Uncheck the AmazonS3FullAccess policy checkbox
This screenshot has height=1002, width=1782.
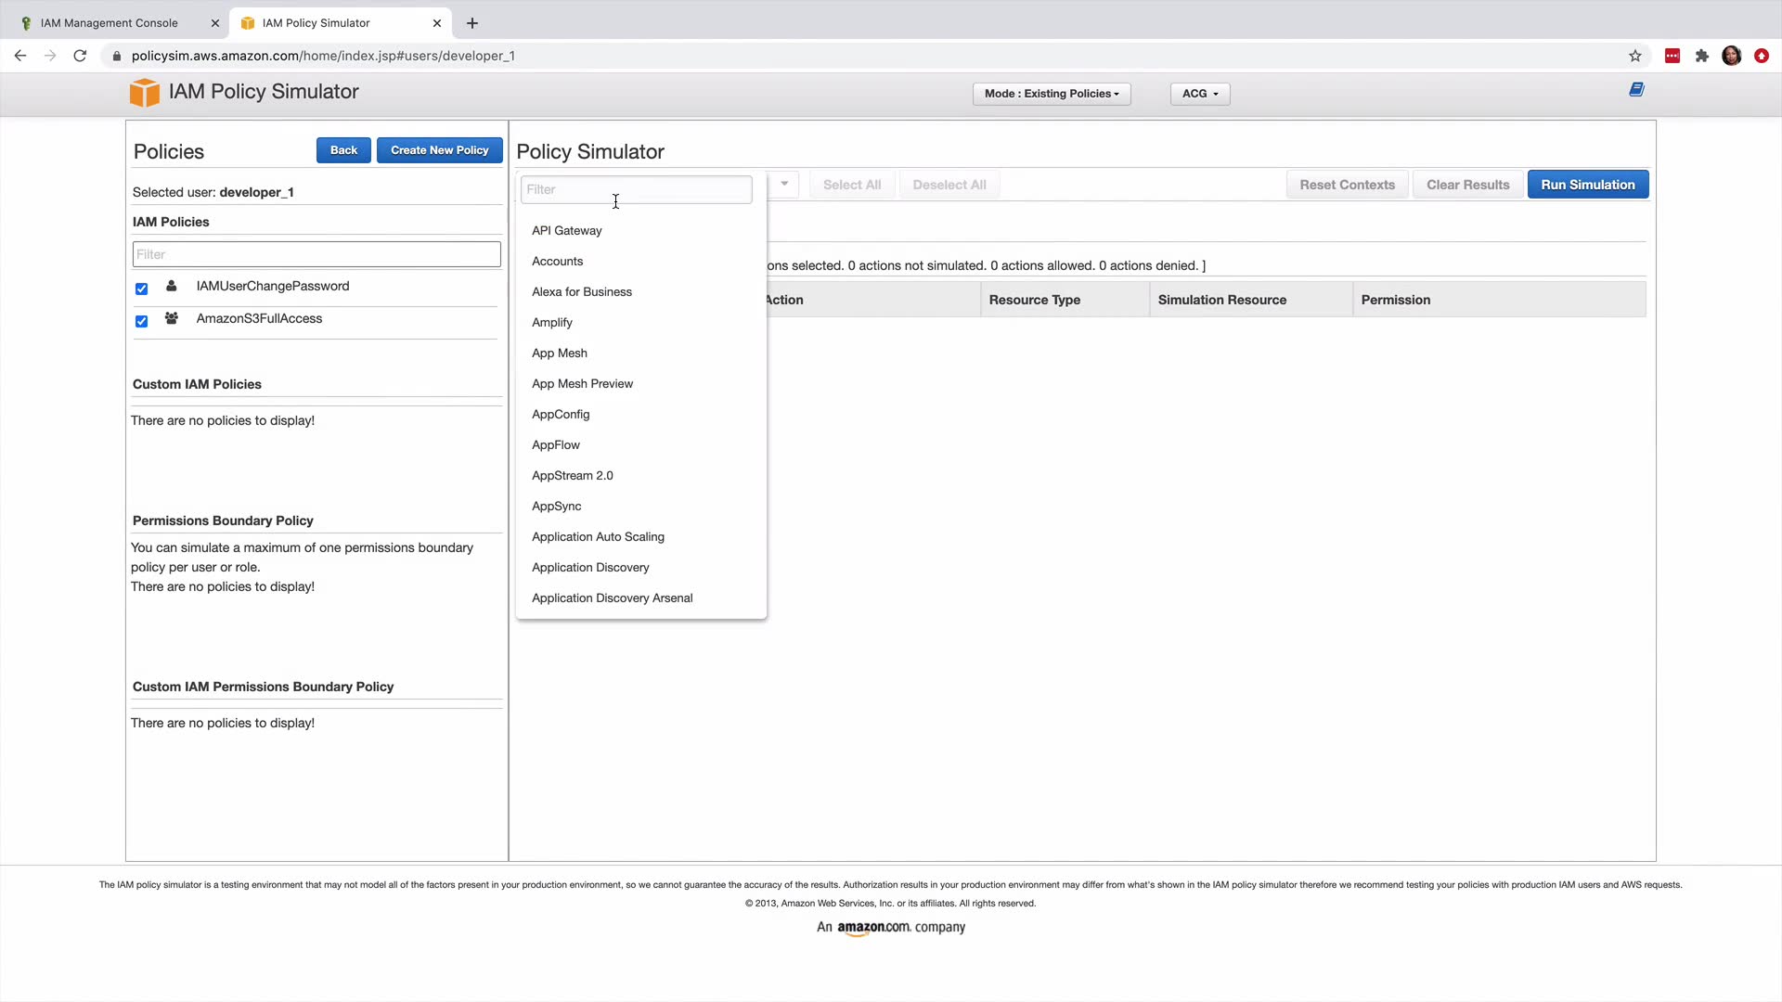(141, 321)
